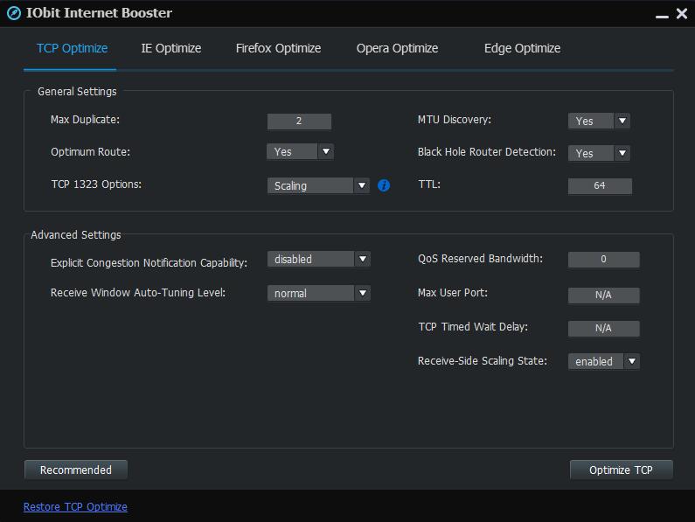Click the IObit Internet Booster logo icon
This screenshot has height=522, width=695.
tap(14, 13)
